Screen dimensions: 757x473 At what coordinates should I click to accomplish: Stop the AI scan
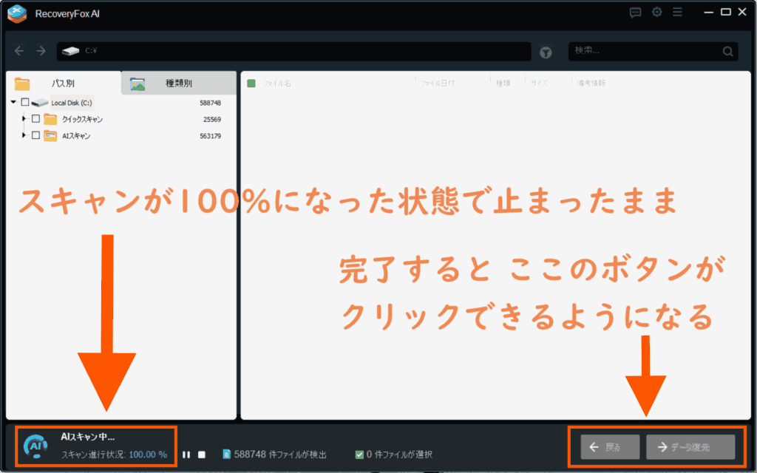(x=202, y=455)
